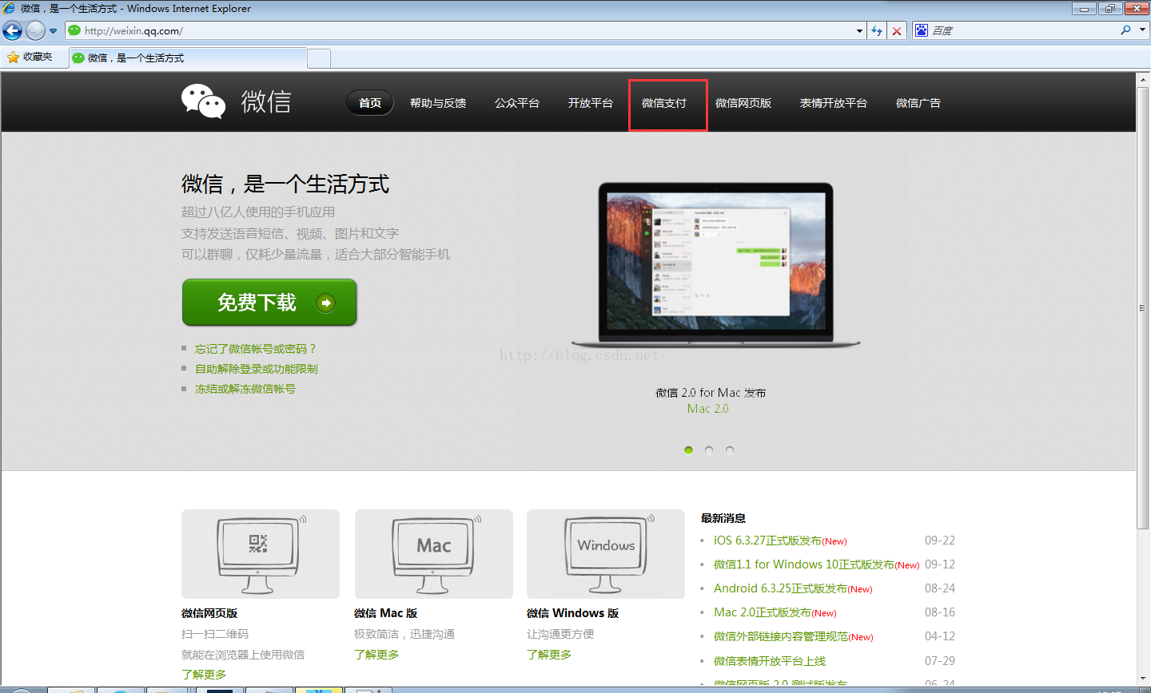The width and height of the screenshot is (1151, 693).
Task: Select the 首页 navigation item
Action: 370,103
